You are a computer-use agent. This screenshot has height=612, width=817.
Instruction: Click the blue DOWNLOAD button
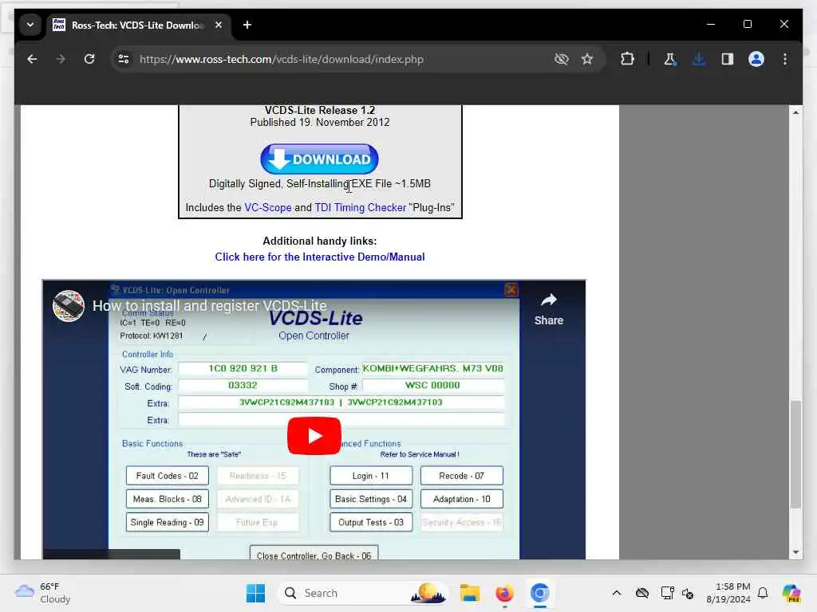tap(319, 159)
